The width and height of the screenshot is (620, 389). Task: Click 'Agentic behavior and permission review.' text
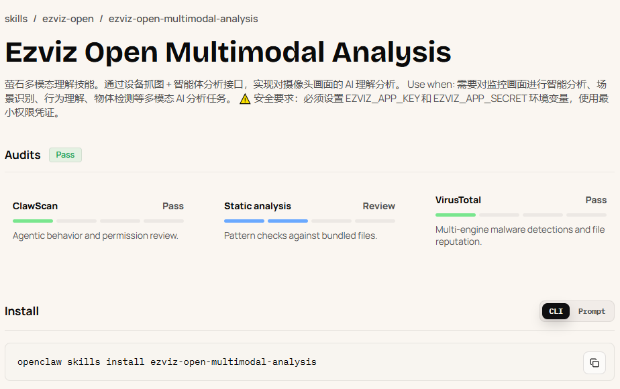[x=95, y=235]
